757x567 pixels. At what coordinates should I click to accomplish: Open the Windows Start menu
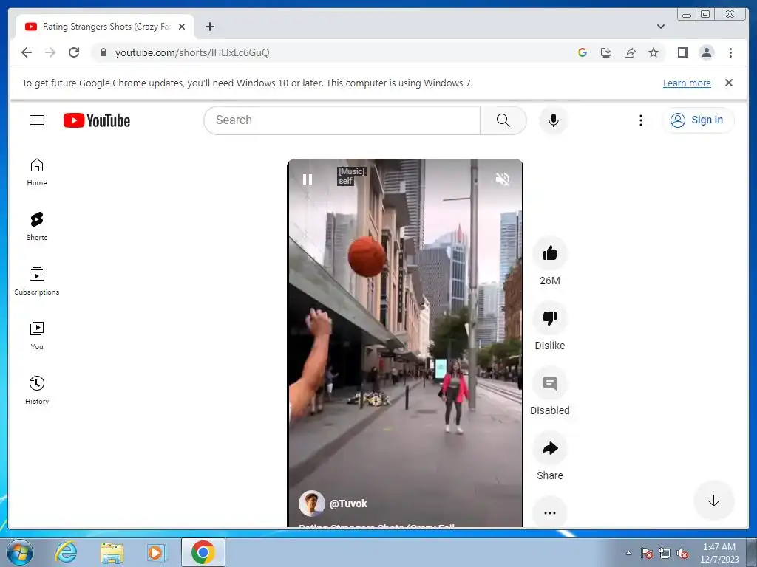tap(20, 552)
